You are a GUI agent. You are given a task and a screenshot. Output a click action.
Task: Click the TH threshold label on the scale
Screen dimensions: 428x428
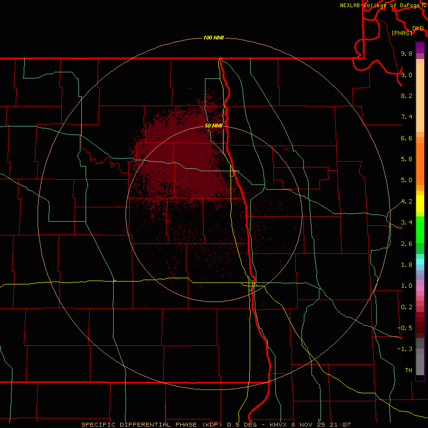[x=409, y=370]
